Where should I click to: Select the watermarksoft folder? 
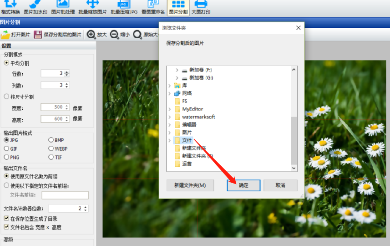tap(195, 117)
